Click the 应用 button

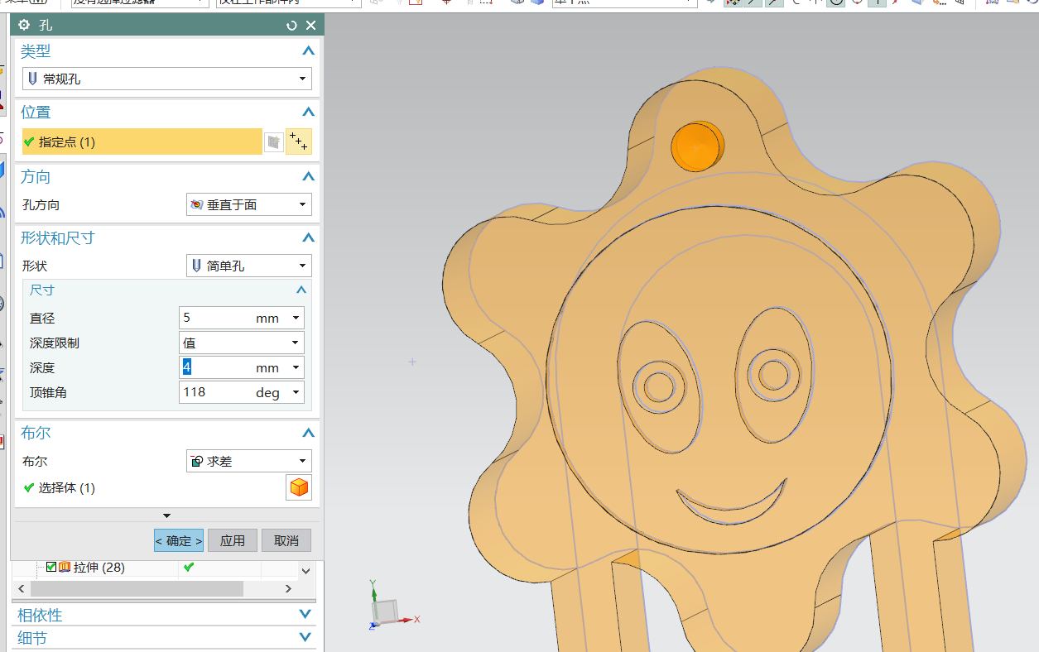232,540
